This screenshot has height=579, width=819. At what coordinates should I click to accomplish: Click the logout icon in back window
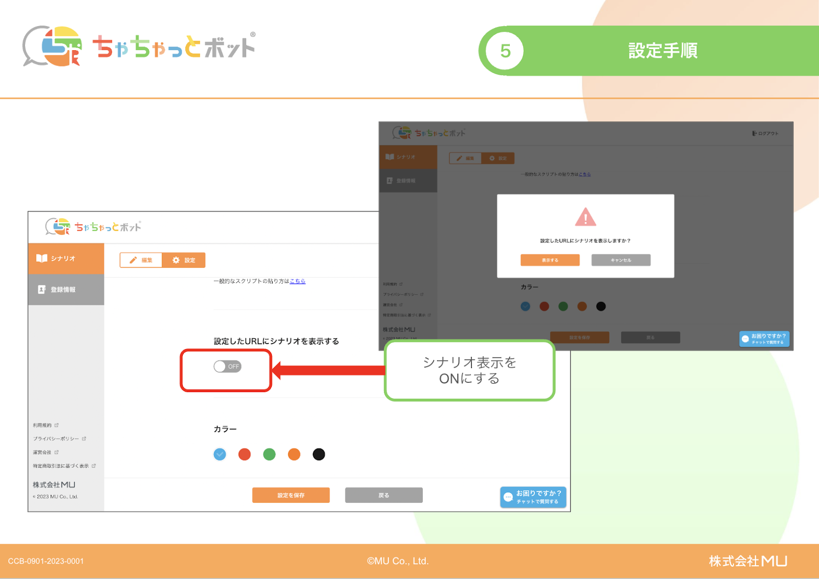point(755,134)
